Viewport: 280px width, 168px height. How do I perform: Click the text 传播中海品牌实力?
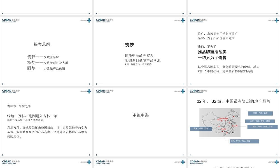pyautogui.click(x=139, y=55)
